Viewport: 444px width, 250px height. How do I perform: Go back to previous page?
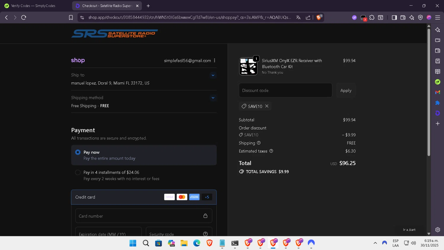7,17
